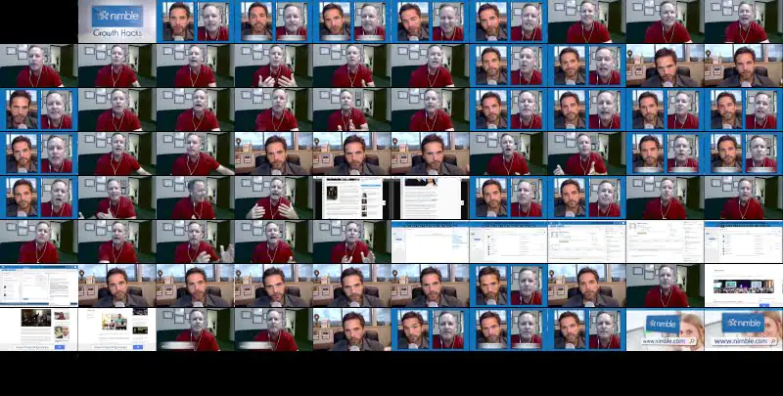Open the final www.nimble.com end-card thumbnail
Screen dimensions: 783x396
[x=744, y=330]
